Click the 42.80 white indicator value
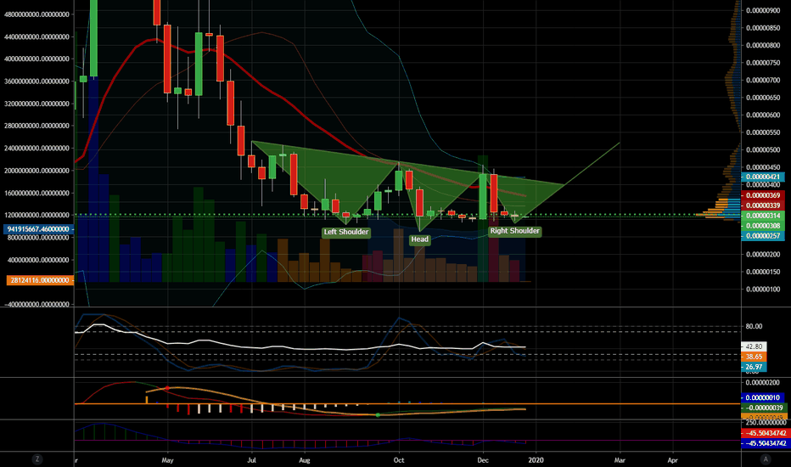Viewport: 791px width, 467px height. (x=754, y=346)
